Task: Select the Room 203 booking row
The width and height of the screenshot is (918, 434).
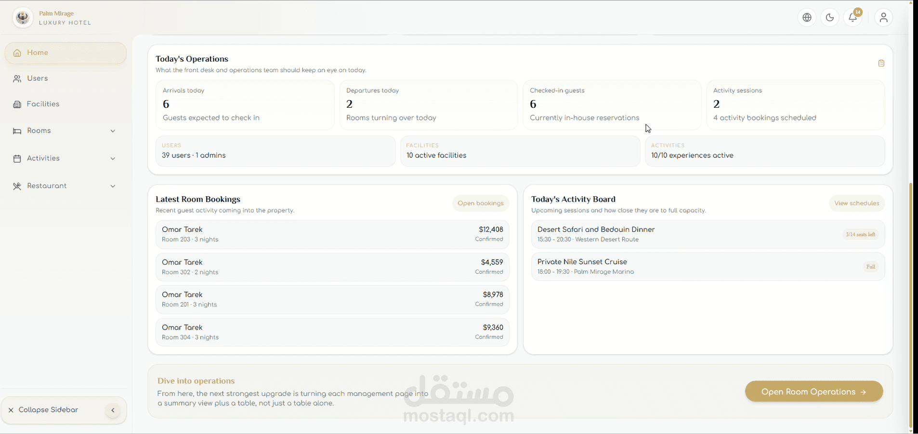Action: coord(332,234)
